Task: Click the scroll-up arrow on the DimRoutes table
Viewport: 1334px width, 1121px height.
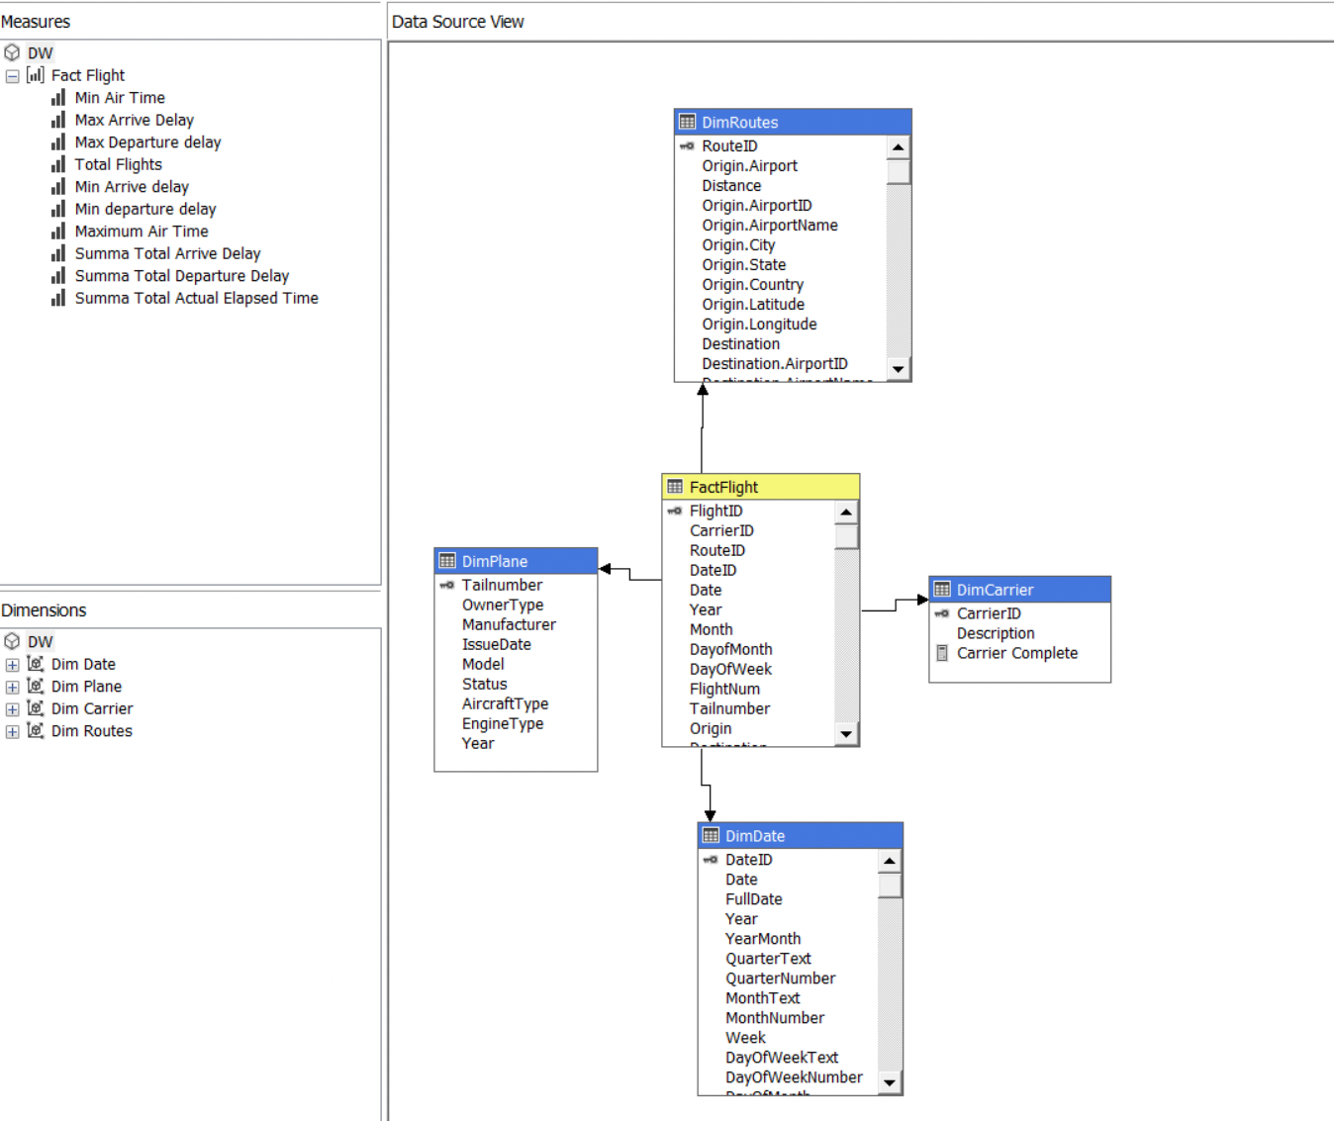Action: (899, 145)
